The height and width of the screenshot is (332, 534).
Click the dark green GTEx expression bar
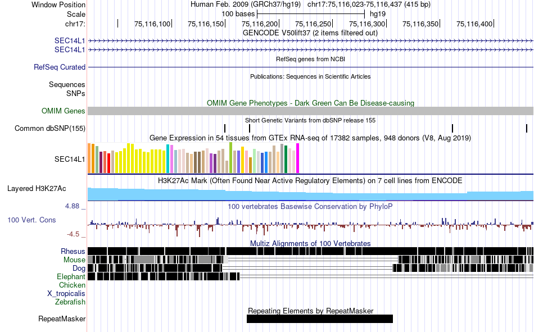click(286, 160)
